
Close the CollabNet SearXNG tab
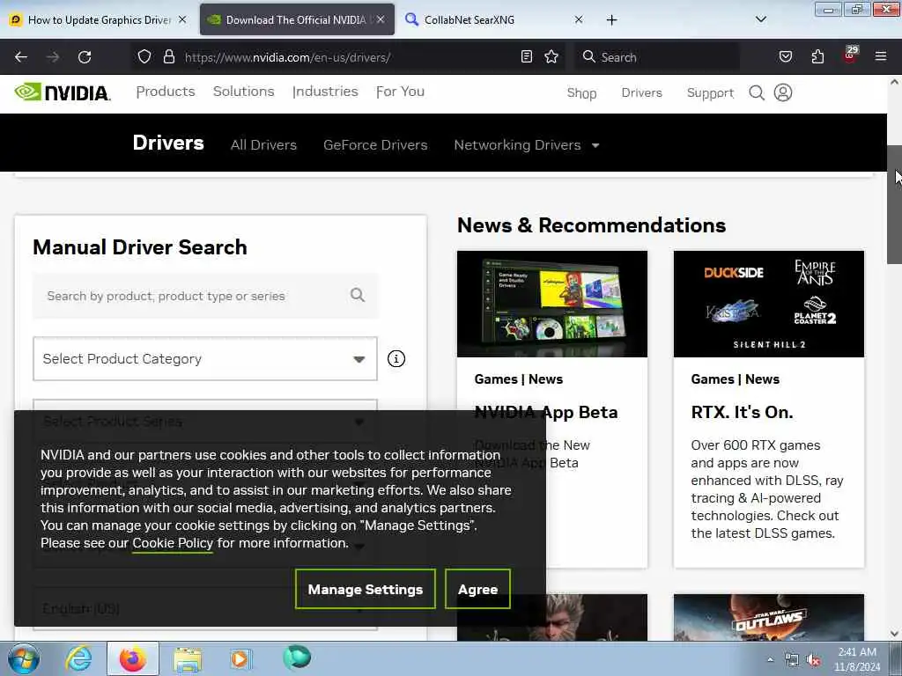point(579,19)
